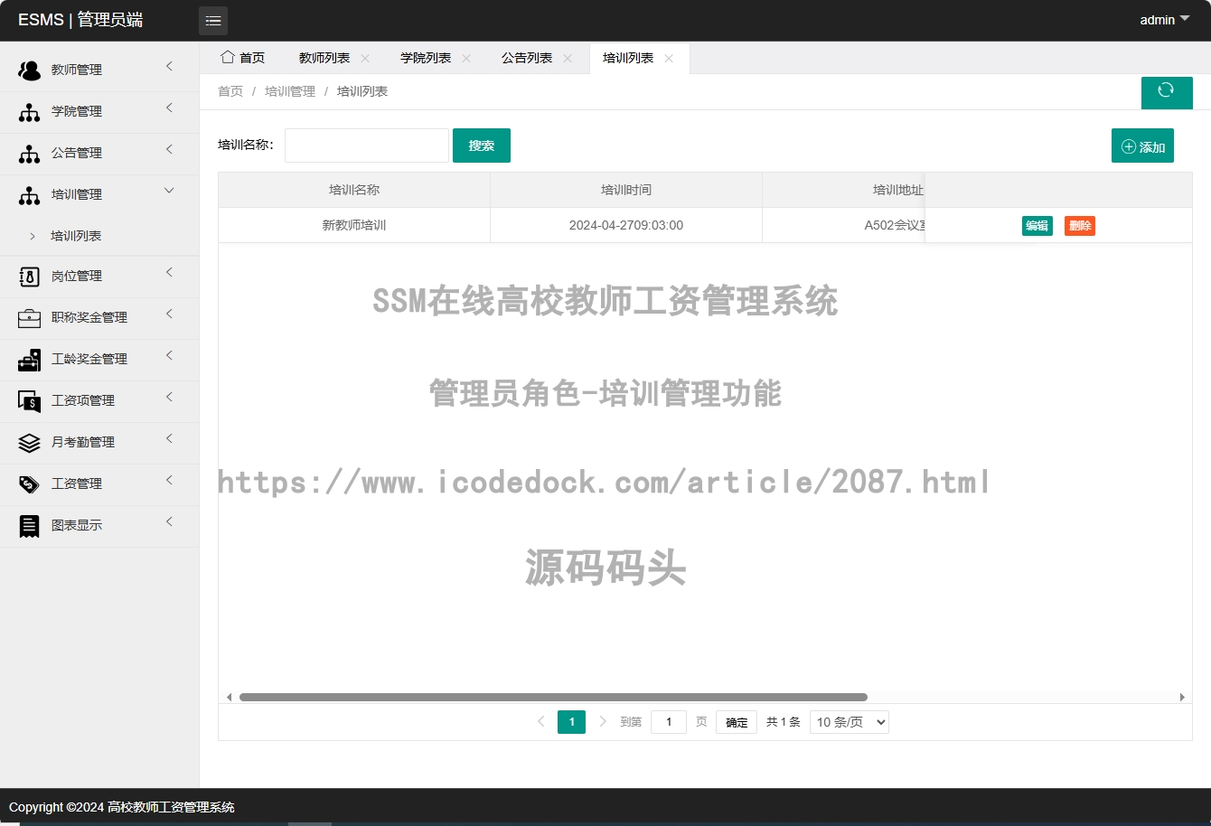Click the 岗位管理 badge icon
The image size is (1211, 826).
[30, 277]
